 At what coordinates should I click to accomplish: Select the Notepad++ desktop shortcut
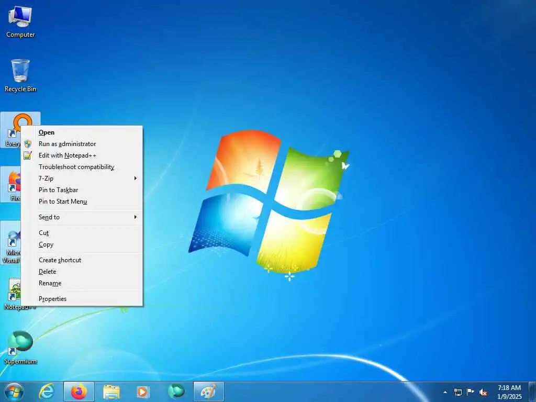click(12, 293)
